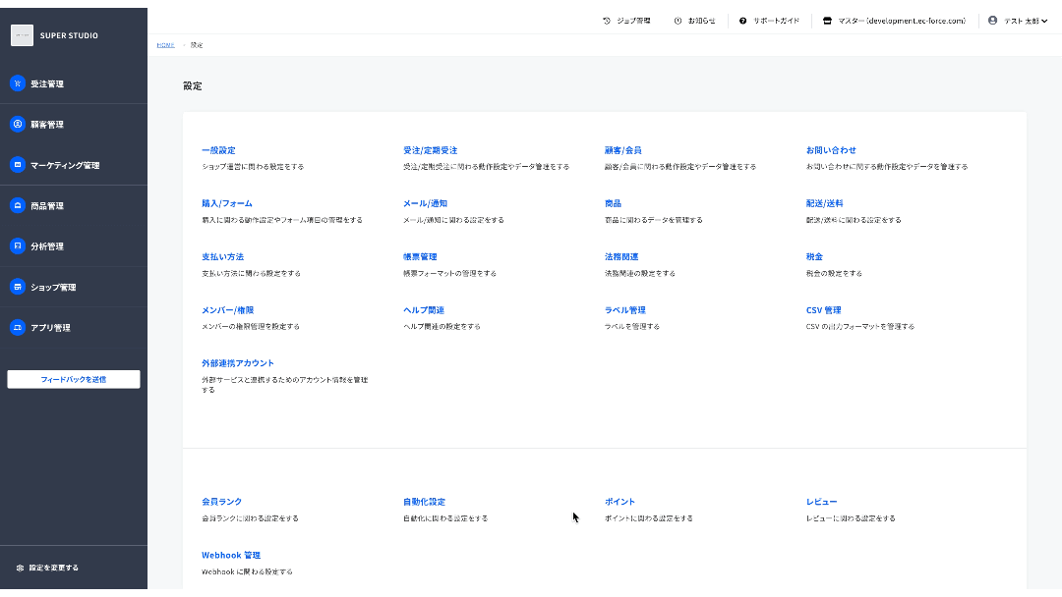
Task: Open 支払い方法 settings
Action: pos(223,257)
